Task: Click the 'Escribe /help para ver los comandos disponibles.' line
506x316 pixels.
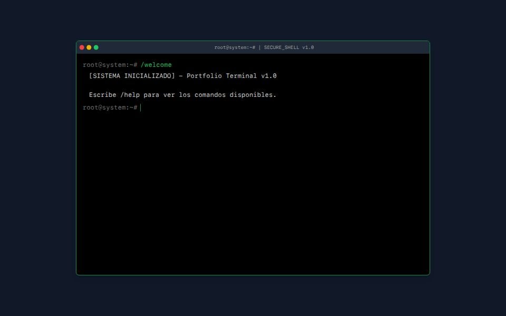Action: [x=183, y=95]
